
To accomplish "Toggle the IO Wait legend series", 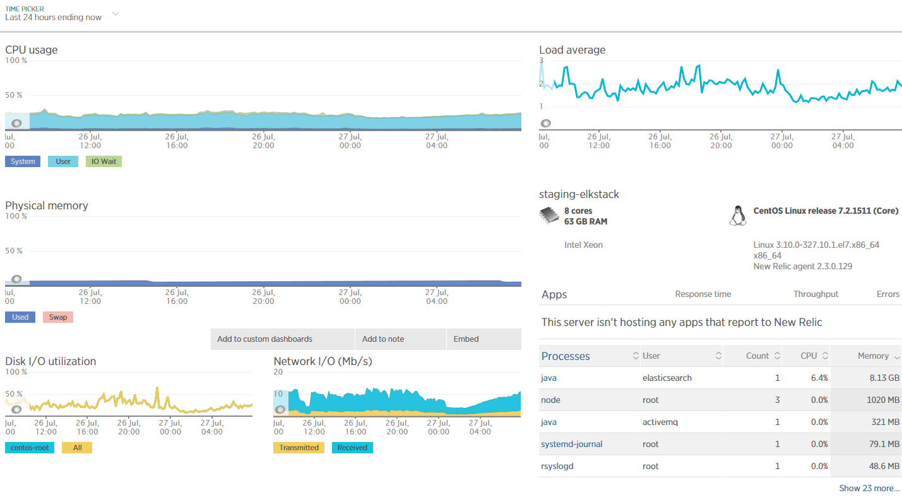I will [104, 161].
